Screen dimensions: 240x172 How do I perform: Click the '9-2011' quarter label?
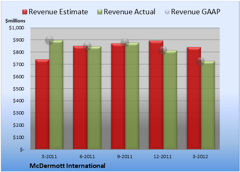125,157
